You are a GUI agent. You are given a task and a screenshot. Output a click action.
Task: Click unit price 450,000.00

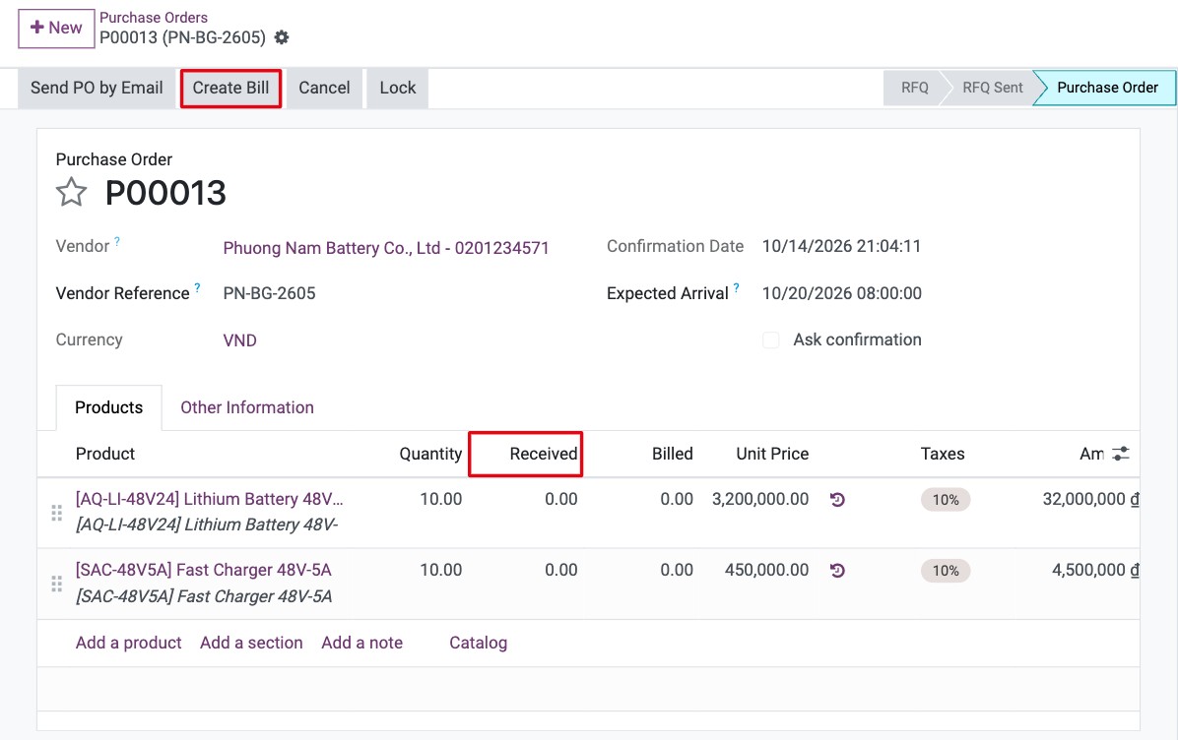(x=766, y=571)
